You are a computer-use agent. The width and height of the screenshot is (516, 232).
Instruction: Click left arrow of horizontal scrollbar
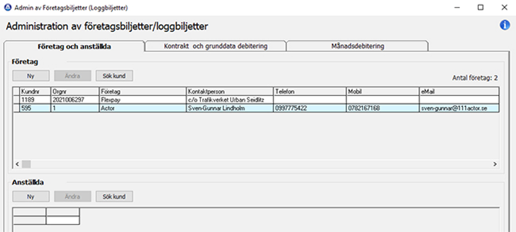coord(18,164)
